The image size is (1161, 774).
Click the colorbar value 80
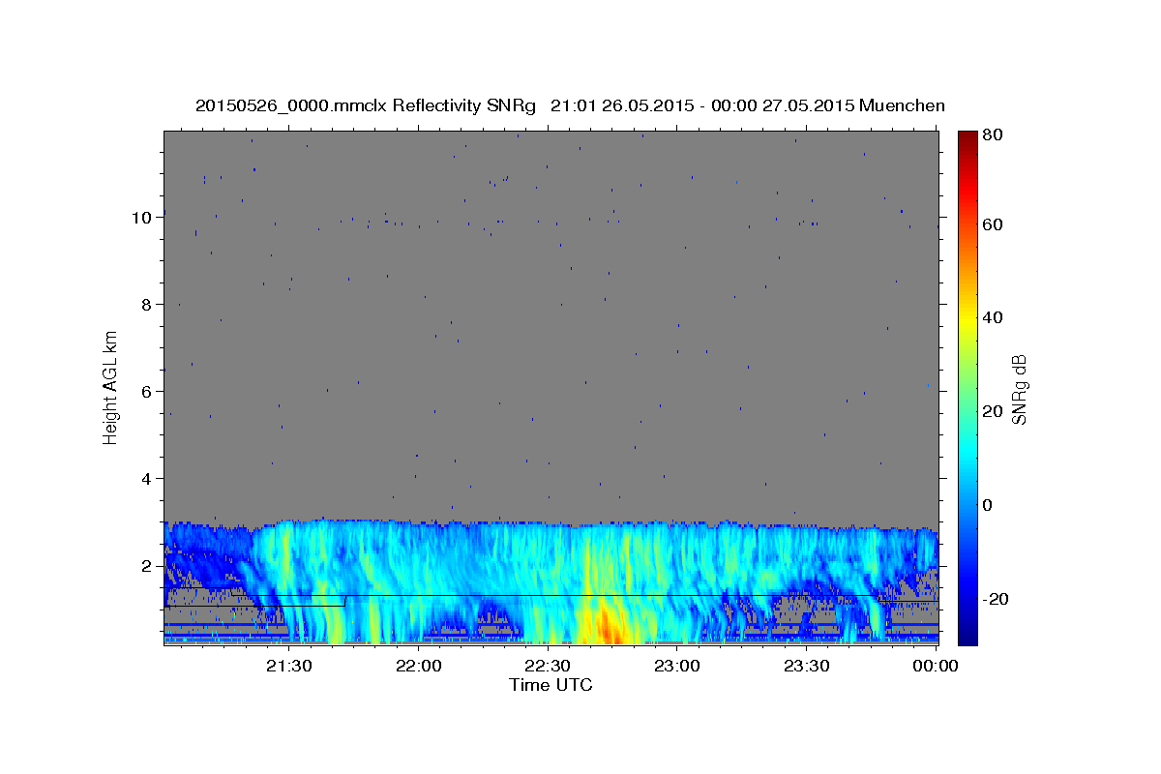coord(992,135)
